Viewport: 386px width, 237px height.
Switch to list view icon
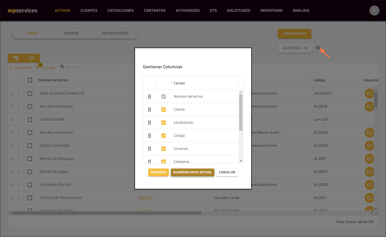coord(32,58)
